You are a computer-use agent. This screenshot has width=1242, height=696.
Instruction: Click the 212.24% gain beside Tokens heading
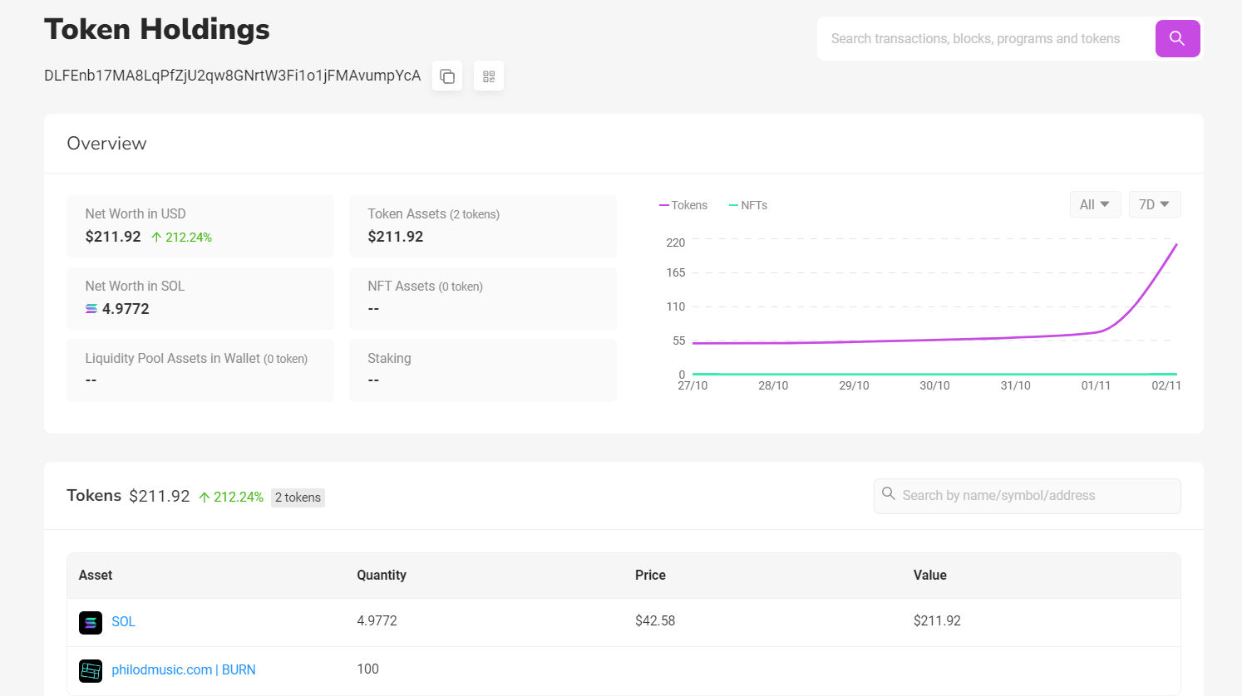click(x=231, y=497)
